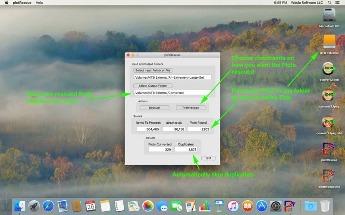Click Items To Process field 504,485
Screen dimensions: 345x215
click(x=148, y=129)
